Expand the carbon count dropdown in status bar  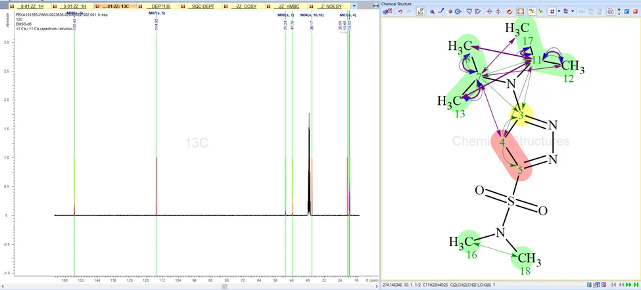[x=495, y=285]
